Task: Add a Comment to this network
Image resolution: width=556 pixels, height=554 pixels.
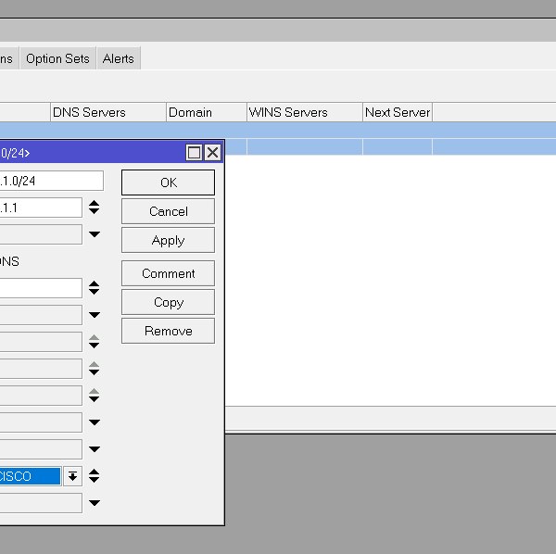Action: point(168,273)
